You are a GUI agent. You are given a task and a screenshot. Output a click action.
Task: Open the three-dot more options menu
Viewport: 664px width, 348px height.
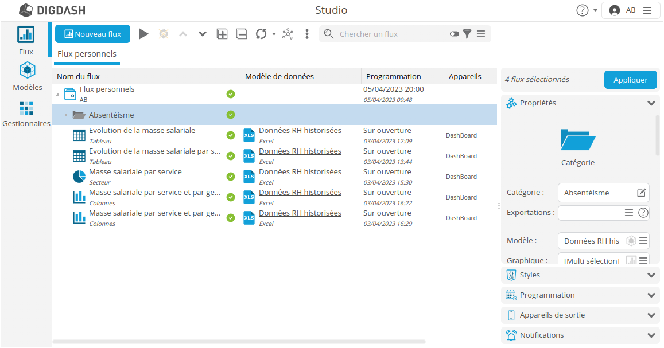click(307, 34)
